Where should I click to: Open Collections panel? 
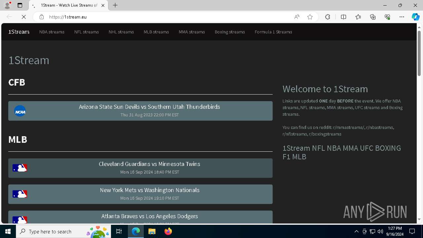(x=373, y=17)
